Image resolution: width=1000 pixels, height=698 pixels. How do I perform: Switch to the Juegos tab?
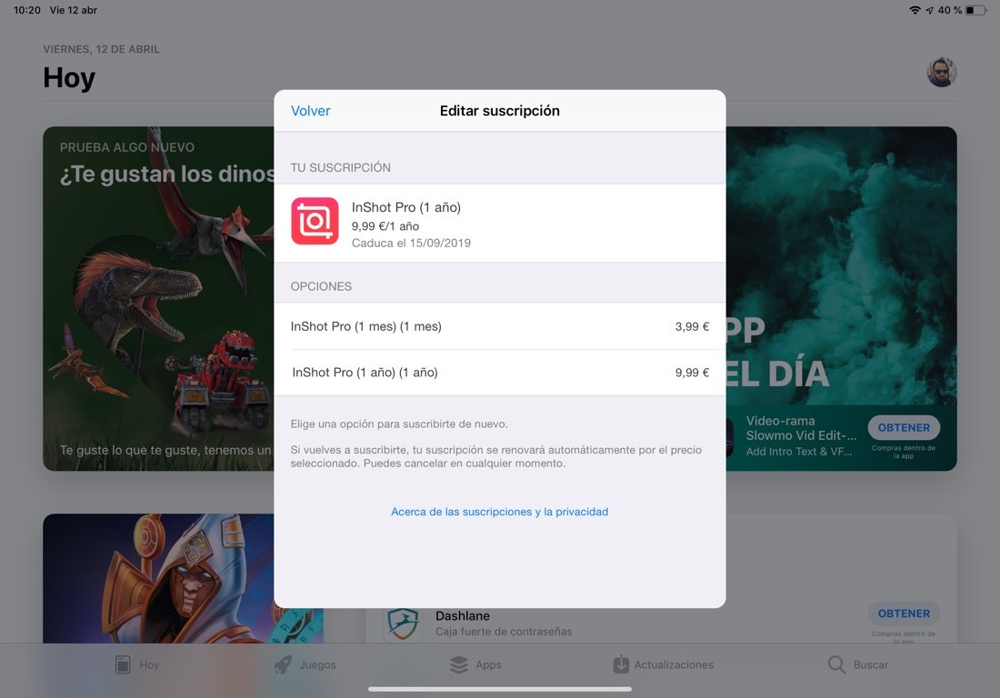click(305, 664)
